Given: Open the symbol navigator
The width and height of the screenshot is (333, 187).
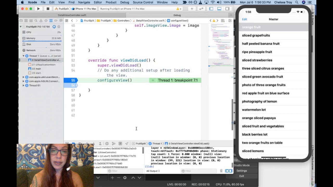Looking at the screenshot, I should point(31,21).
